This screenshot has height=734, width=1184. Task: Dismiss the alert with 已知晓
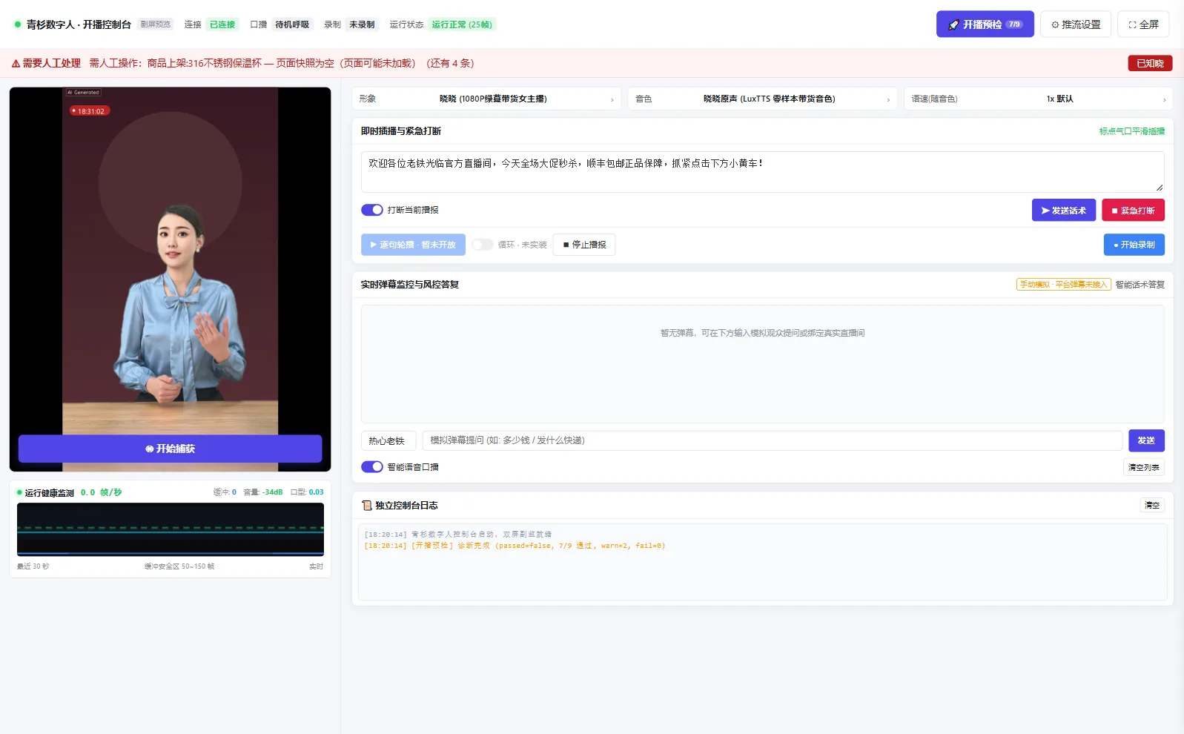tap(1150, 64)
